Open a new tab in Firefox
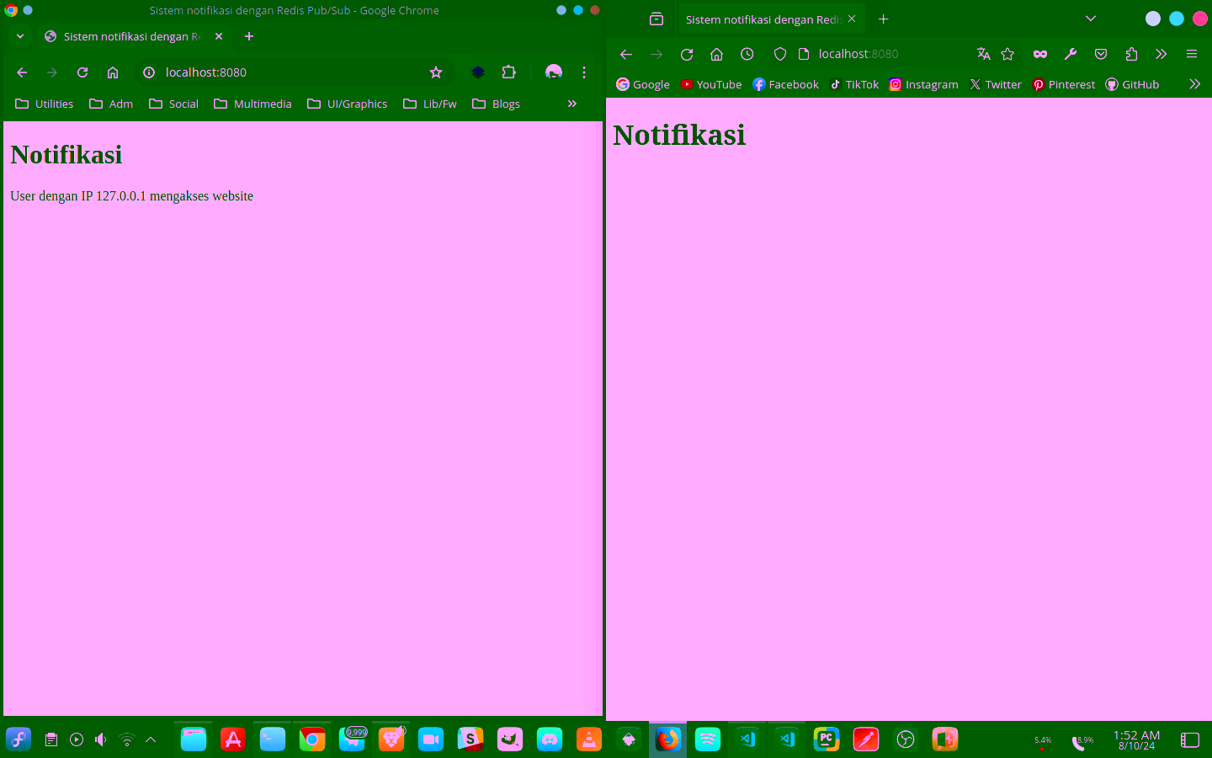 pos(883,19)
